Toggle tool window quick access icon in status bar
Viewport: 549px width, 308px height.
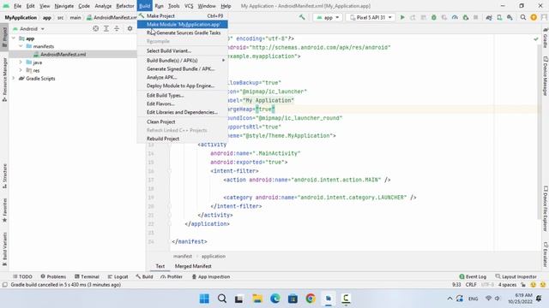pyautogui.click(x=4, y=285)
